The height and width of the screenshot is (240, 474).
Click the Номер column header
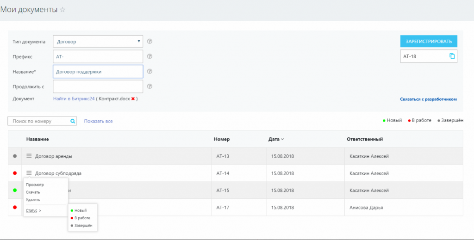point(222,139)
